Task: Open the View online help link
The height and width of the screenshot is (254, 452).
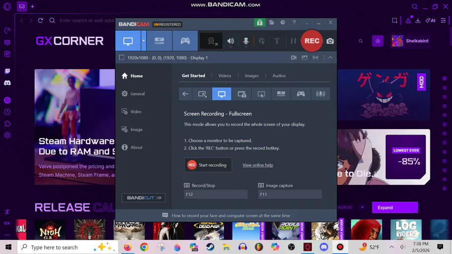Action: (258, 165)
